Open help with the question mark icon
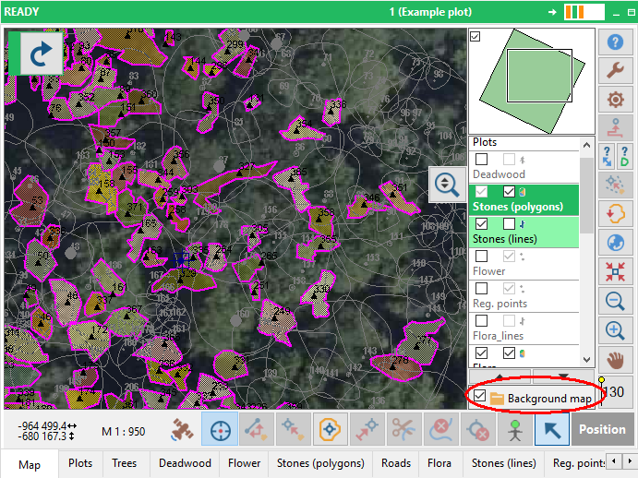The image size is (638, 478). (614, 42)
